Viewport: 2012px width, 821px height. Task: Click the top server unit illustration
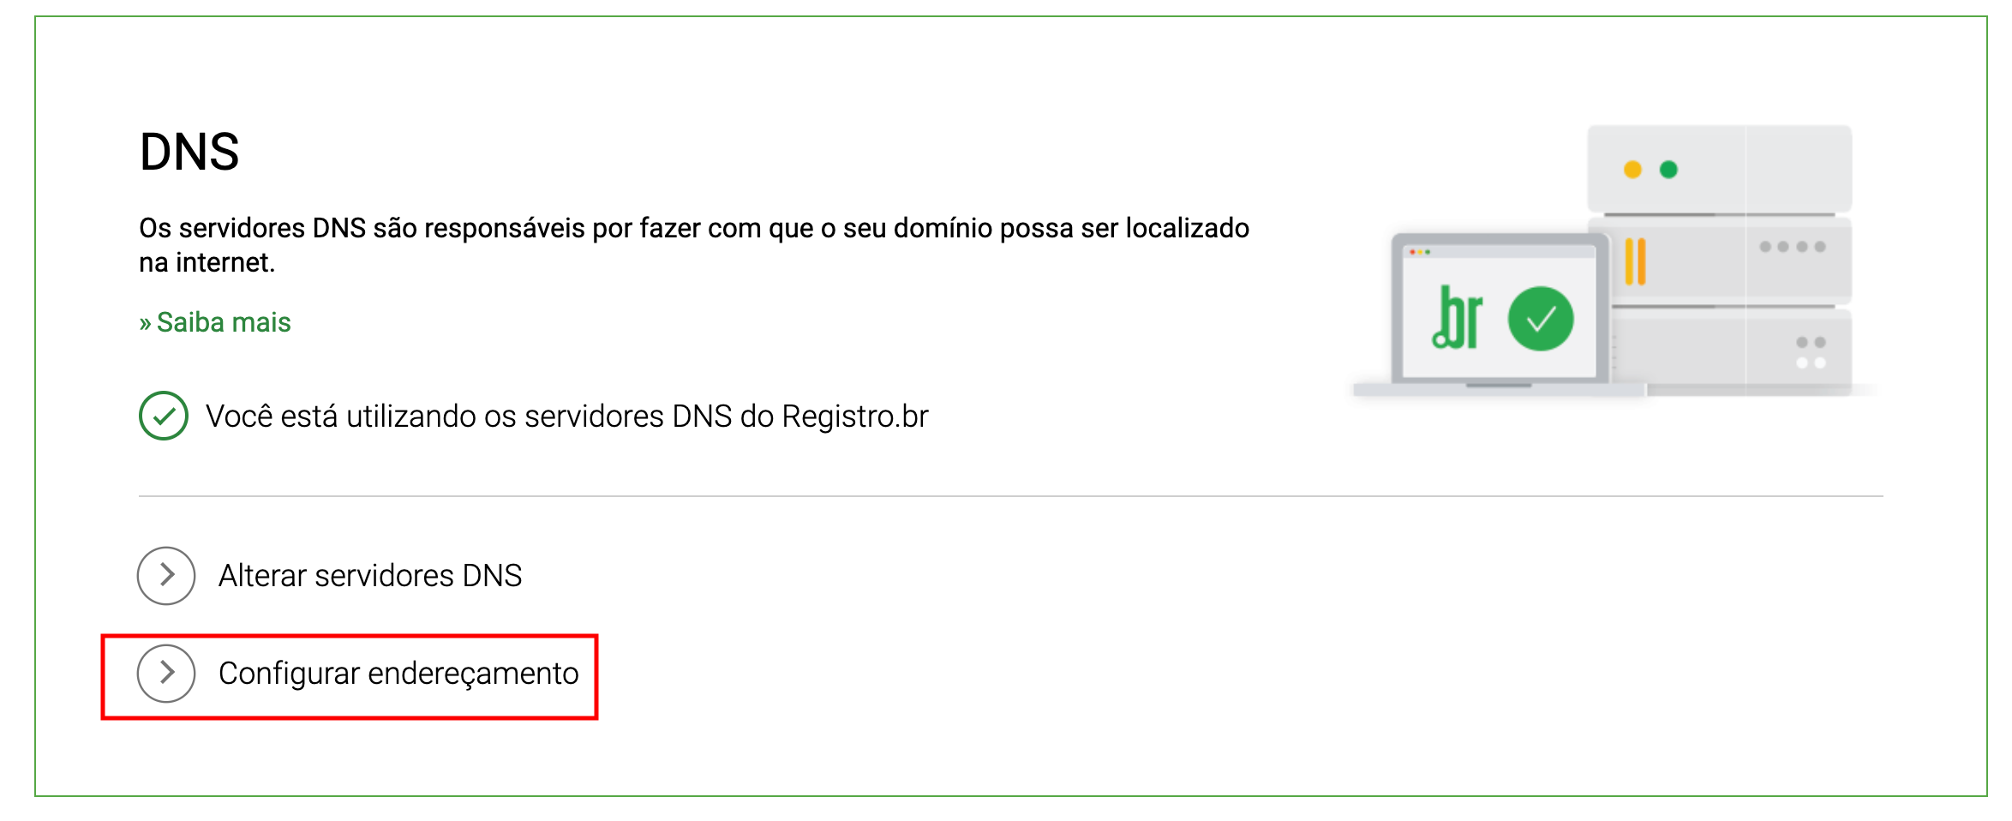click(1719, 169)
